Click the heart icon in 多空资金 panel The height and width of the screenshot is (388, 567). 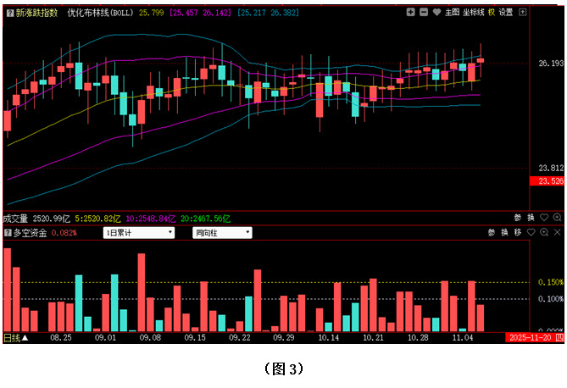tap(531, 232)
